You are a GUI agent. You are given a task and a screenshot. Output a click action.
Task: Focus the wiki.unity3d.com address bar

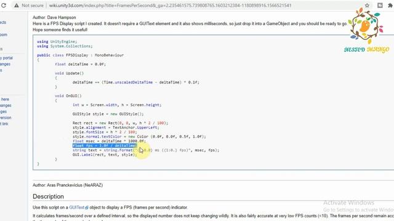point(170,6)
